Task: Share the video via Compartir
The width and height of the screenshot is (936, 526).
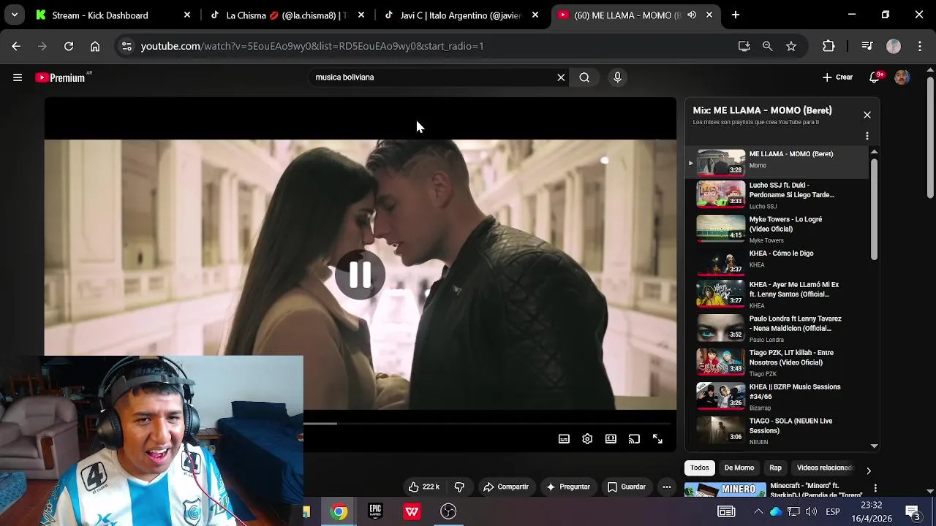Action: click(x=506, y=487)
